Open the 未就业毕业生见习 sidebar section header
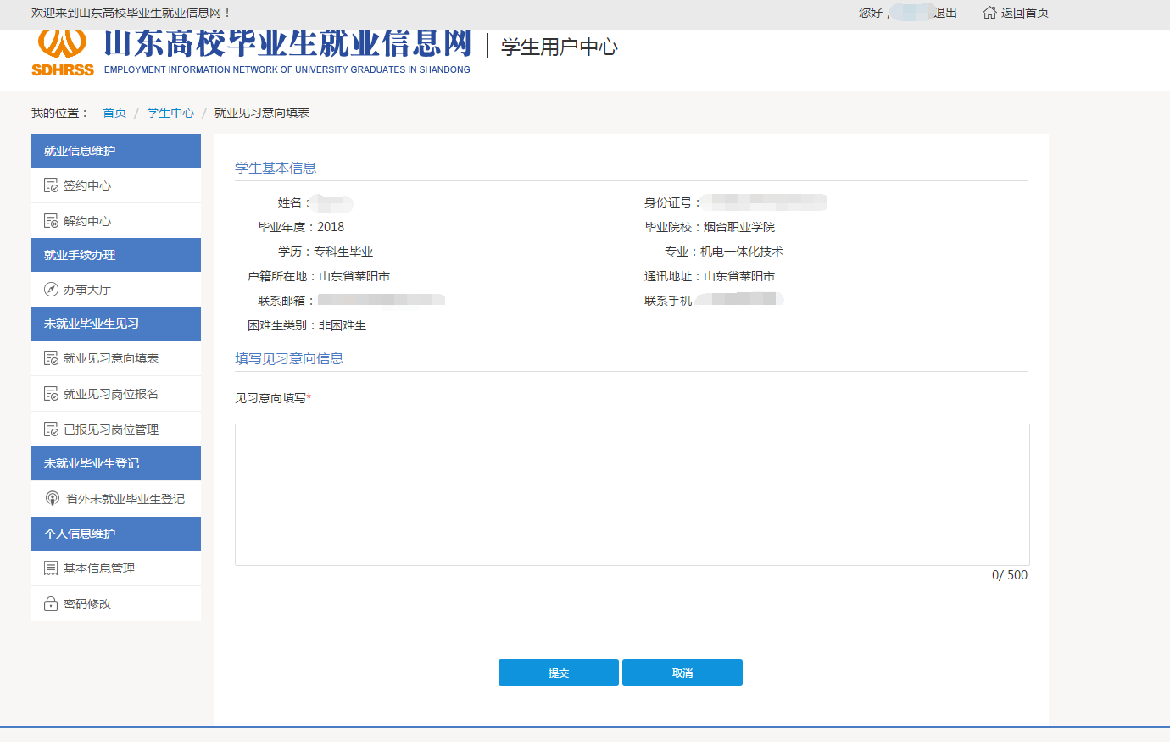 pyautogui.click(x=116, y=324)
